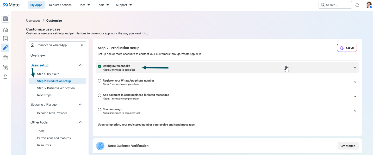373x155 pixels.
Task: Click the Other tools heading
Action: [x=39, y=122]
